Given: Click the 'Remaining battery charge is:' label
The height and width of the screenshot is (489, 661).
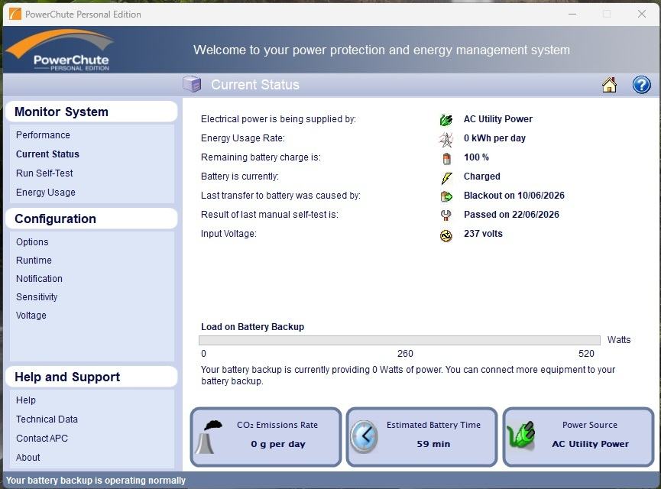Looking at the screenshot, I should pyautogui.click(x=261, y=157).
